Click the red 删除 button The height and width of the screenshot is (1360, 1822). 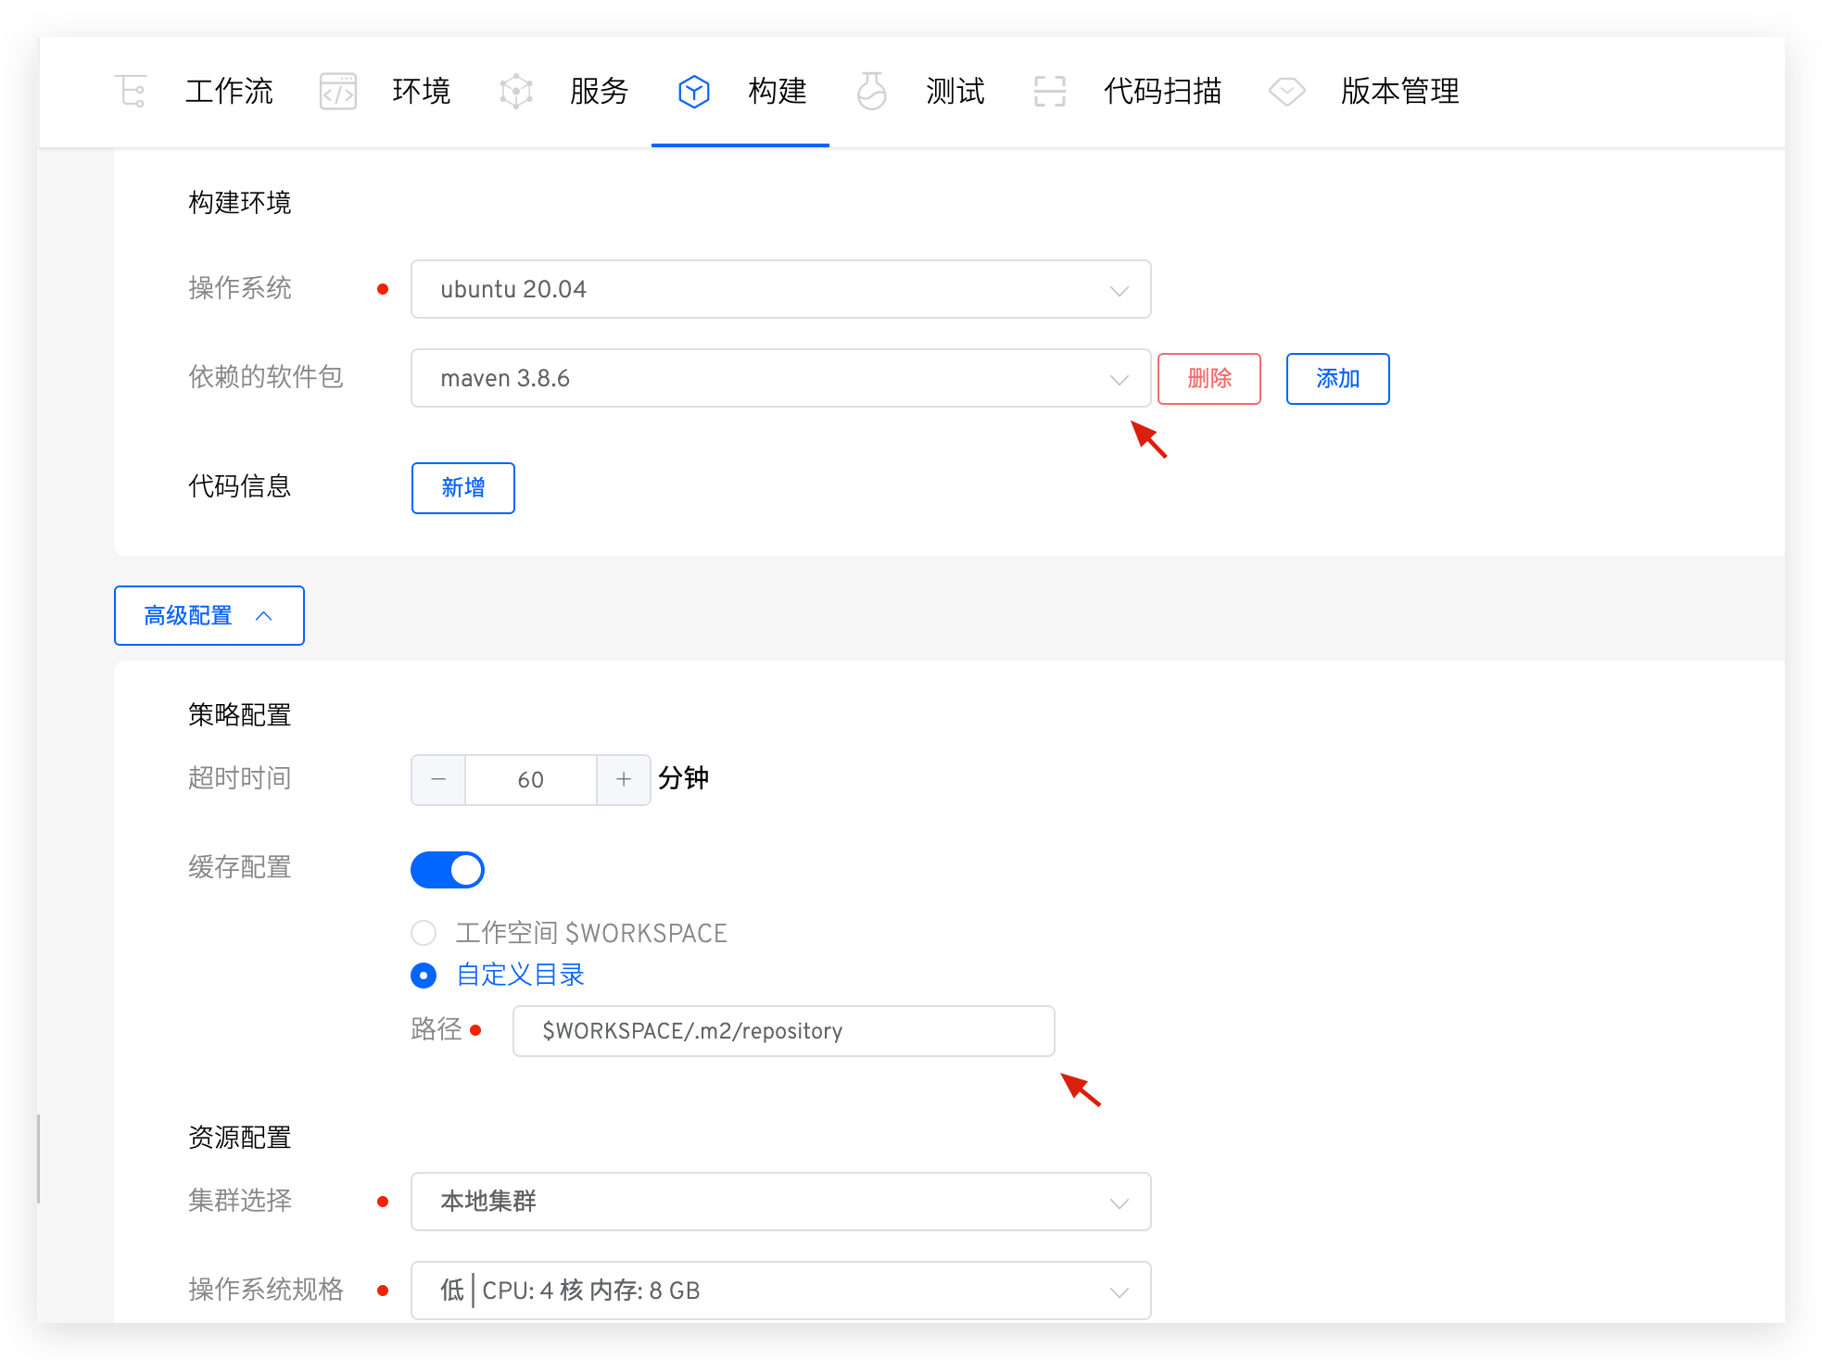(x=1209, y=378)
